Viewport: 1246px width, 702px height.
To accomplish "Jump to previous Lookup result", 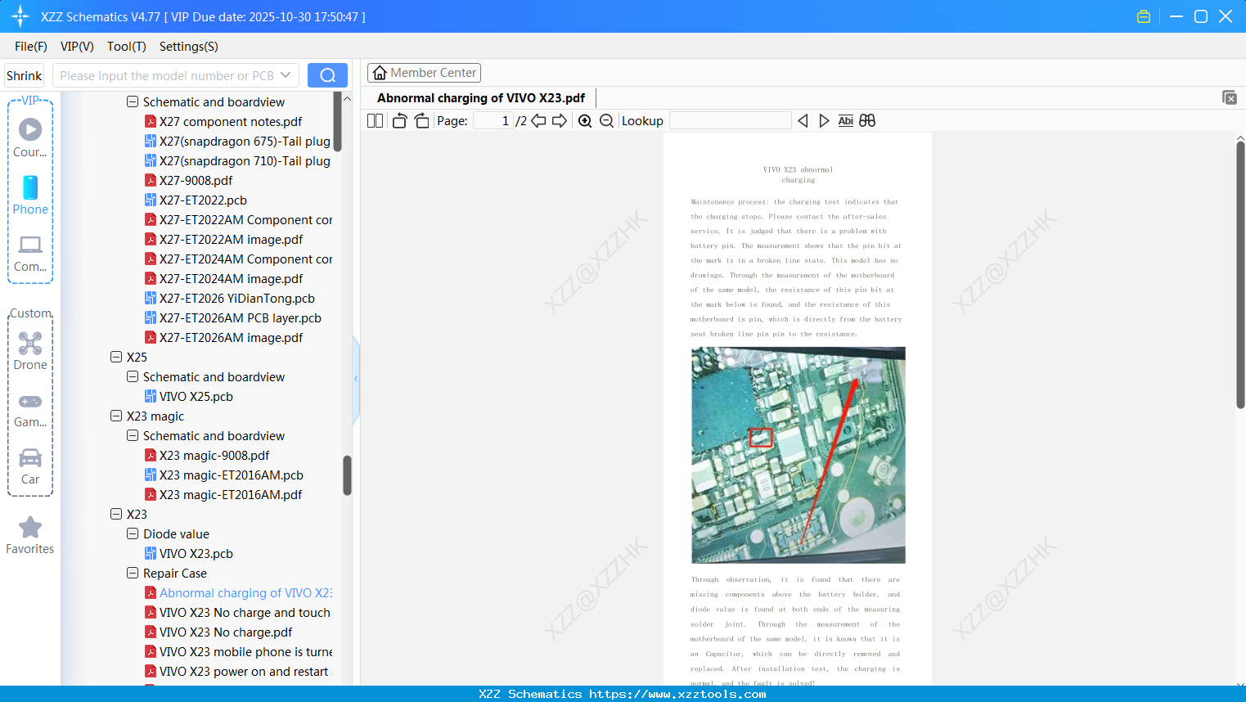I will click(x=803, y=121).
